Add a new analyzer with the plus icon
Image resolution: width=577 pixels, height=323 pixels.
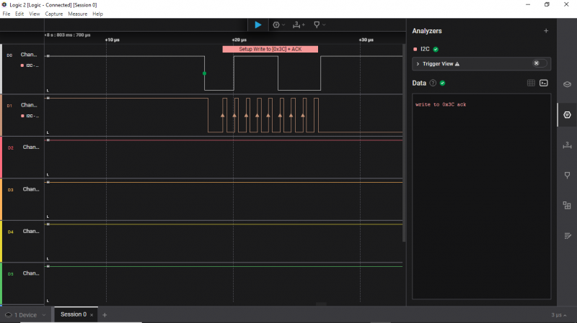click(x=545, y=31)
